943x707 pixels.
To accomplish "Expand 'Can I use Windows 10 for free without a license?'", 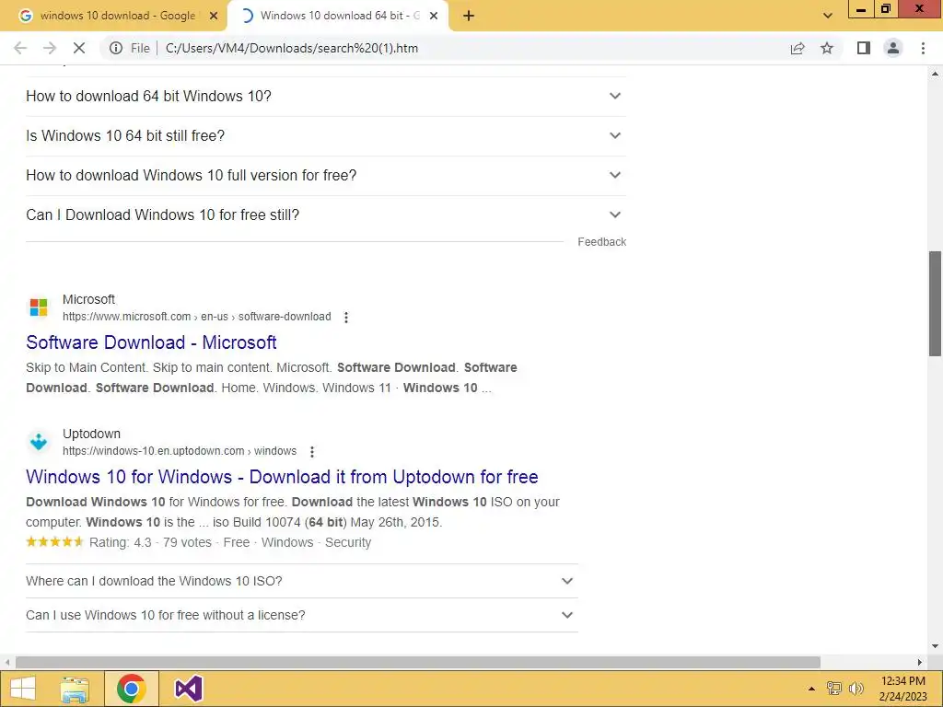I will (x=302, y=615).
